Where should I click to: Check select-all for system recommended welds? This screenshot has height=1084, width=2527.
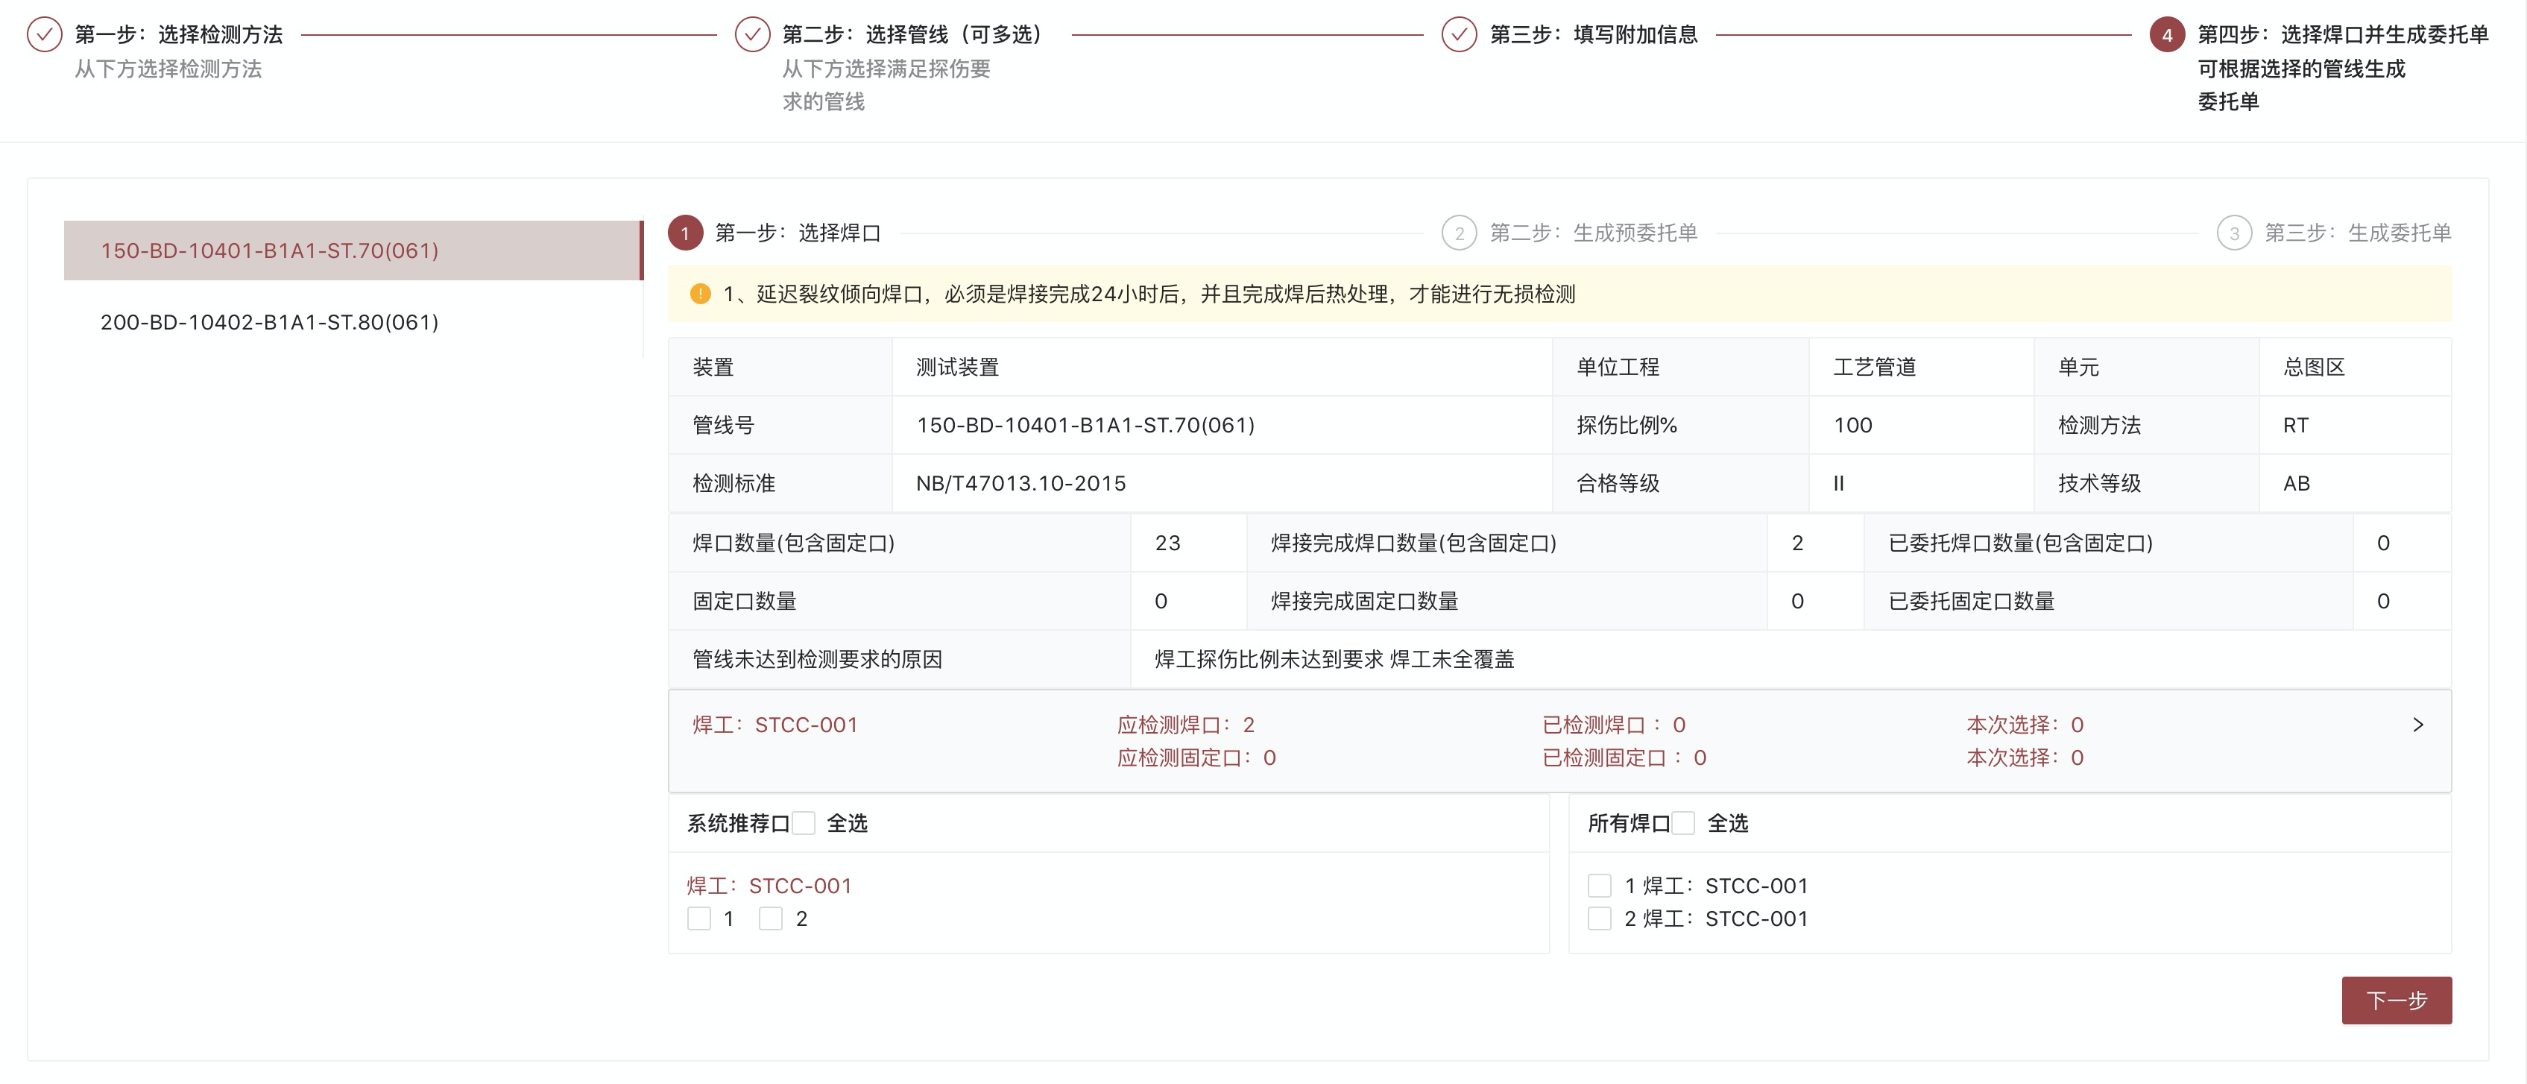point(804,823)
